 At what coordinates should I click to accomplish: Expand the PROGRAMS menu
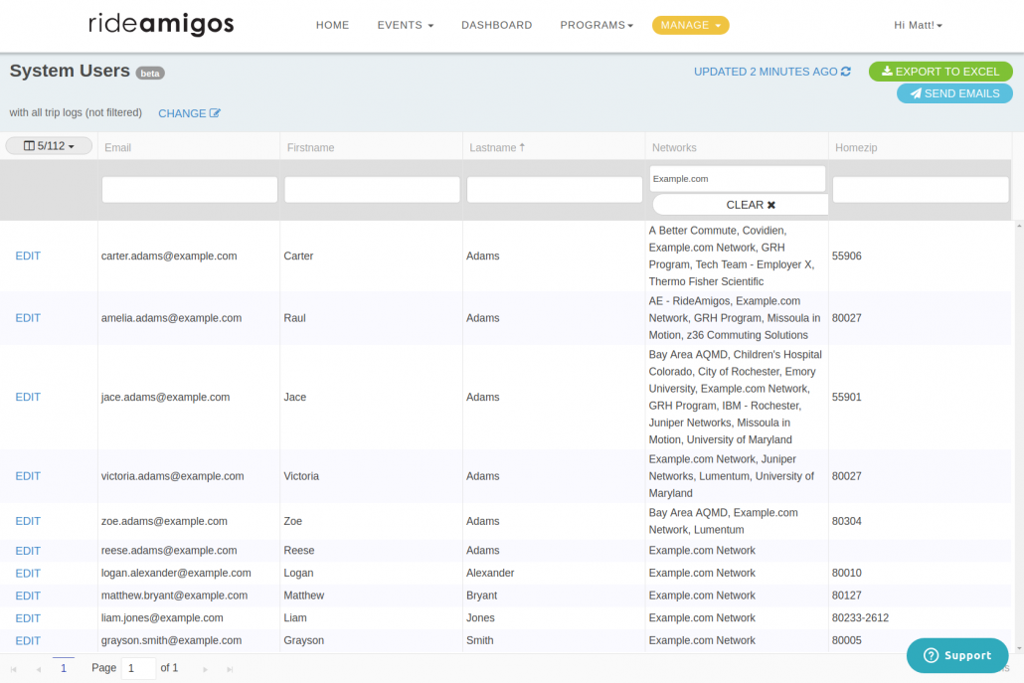(597, 25)
